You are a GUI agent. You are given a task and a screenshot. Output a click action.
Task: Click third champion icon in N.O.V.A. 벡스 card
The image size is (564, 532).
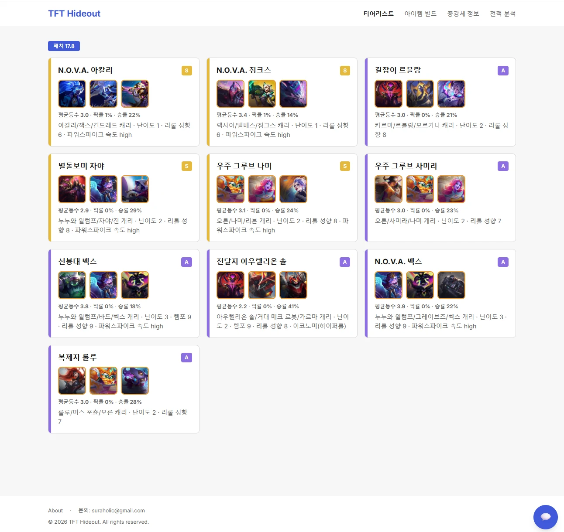(x=451, y=285)
